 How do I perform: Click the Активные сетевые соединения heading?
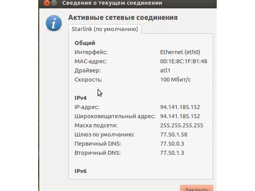tap(123, 18)
